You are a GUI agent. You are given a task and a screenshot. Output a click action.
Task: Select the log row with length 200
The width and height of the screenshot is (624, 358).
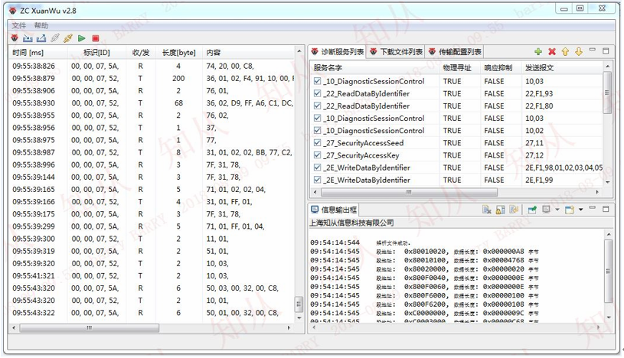click(152, 78)
